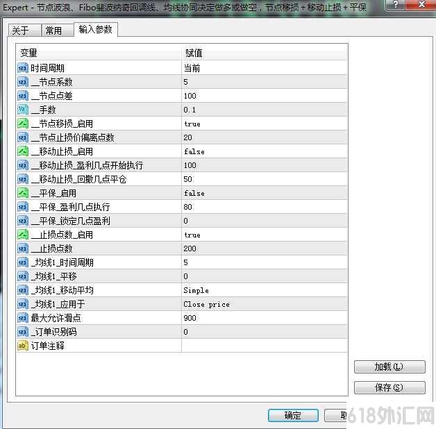
Task: Click the 最大允许滑点 variable name
Action: pyautogui.click(x=56, y=318)
